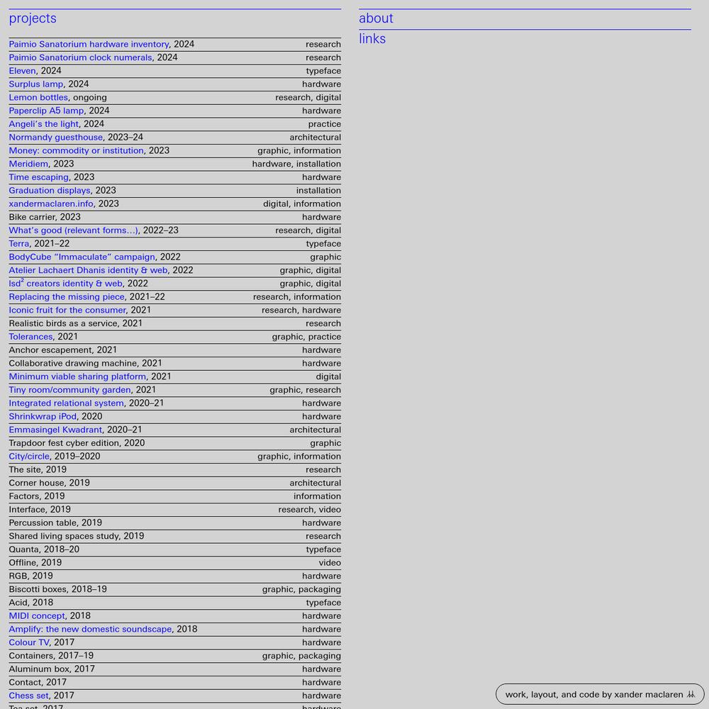
Task: Select Anchor escapement, 2021 text
Action: pyautogui.click(x=63, y=350)
